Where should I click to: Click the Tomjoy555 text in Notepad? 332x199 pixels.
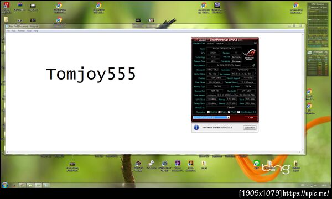(x=91, y=74)
